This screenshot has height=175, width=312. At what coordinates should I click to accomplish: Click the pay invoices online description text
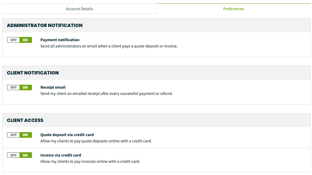(x=90, y=161)
